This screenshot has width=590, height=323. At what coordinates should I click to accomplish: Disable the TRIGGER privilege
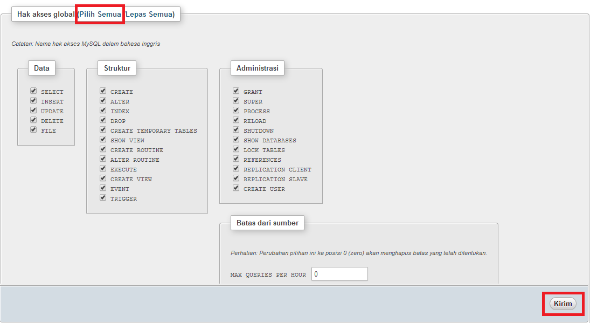[x=103, y=198]
